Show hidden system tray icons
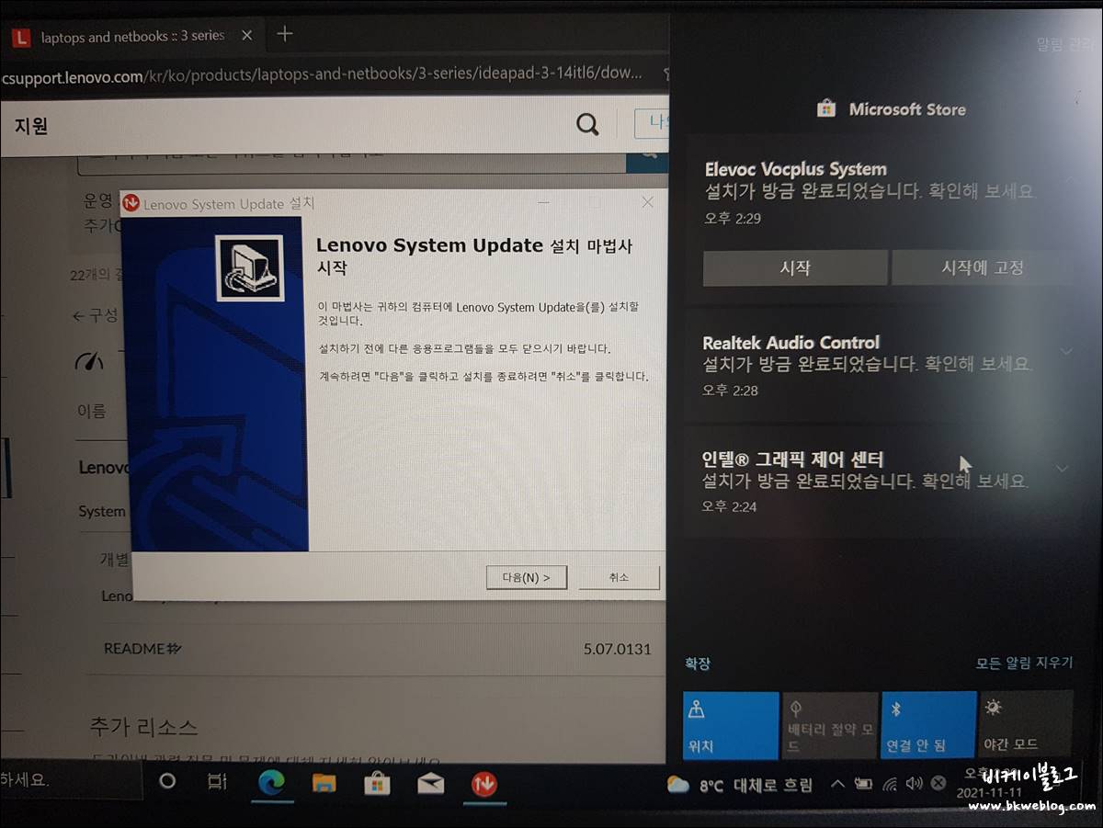This screenshot has height=828, width=1103. point(837,785)
